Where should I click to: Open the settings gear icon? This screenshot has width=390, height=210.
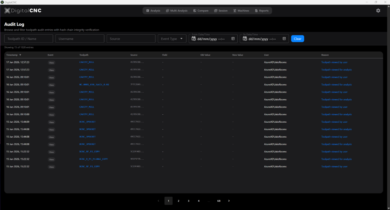point(378,10)
